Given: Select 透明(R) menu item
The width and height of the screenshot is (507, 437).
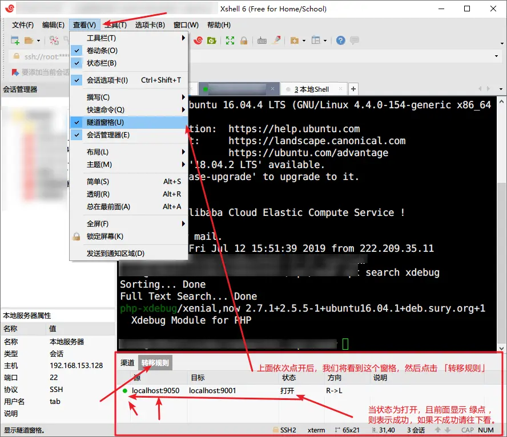Looking at the screenshot, I should [x=128, y=194].
